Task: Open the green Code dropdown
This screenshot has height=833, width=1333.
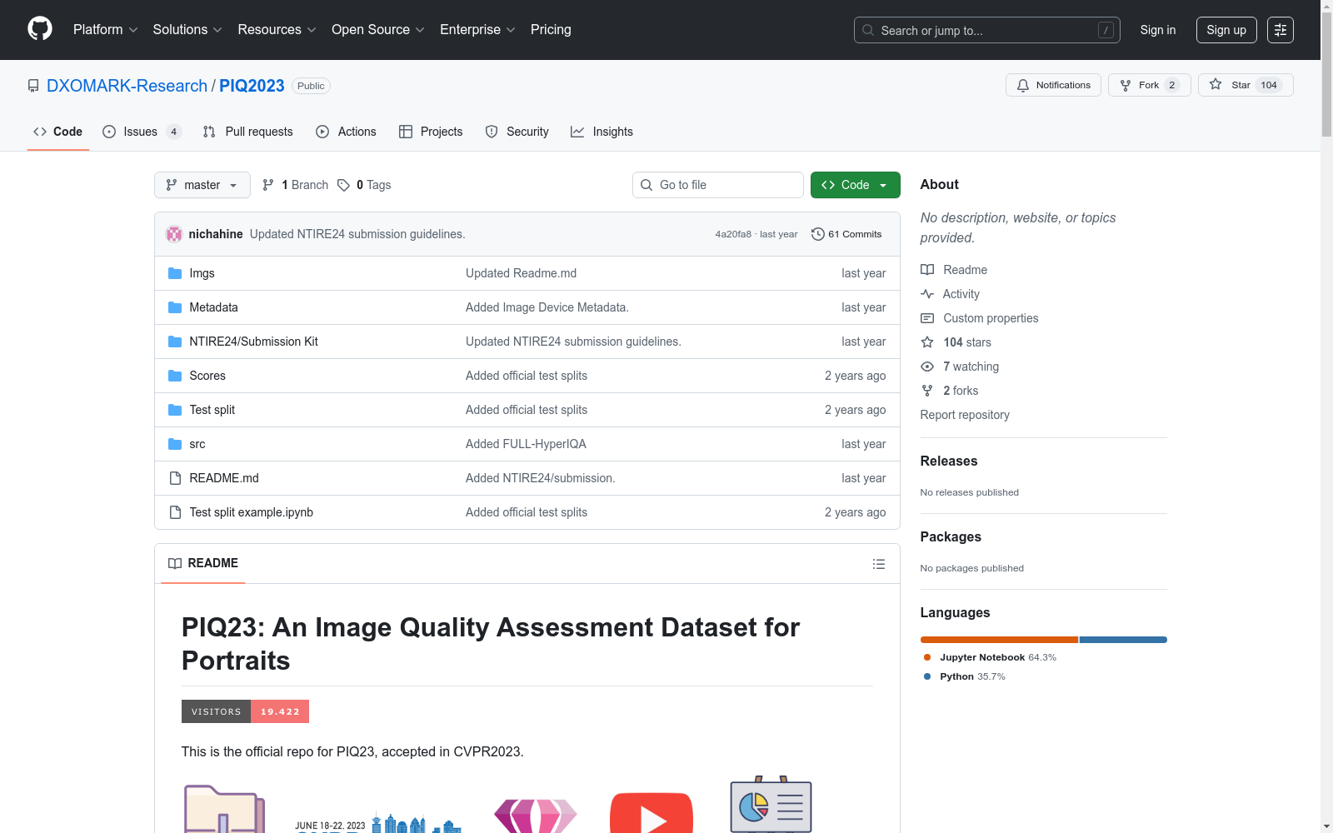Action: point(855,185)
